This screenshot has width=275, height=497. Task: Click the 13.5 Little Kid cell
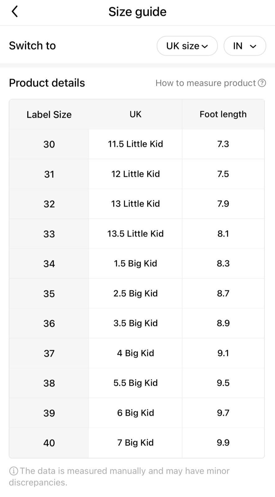click(136, 234)
